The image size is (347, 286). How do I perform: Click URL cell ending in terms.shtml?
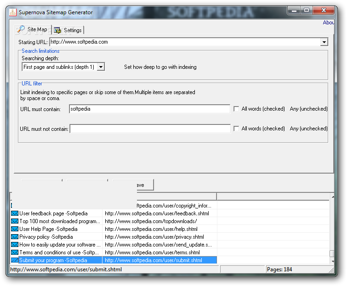coord(159,252)
